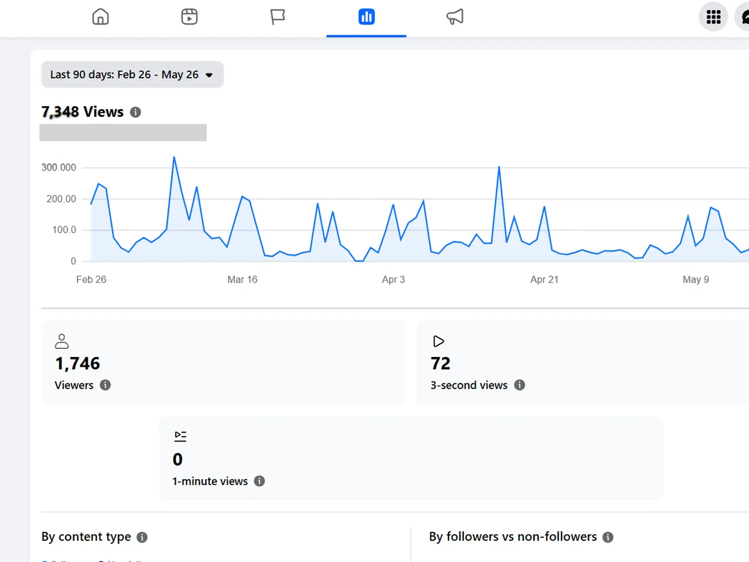This screenshot has width=749, height=562.
Task: Click the playlist icon above the 0 value
Action: coord(180,436)
